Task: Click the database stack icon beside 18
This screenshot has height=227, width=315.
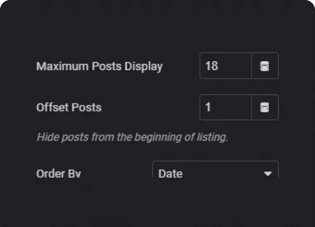Action: click(265, 66)
